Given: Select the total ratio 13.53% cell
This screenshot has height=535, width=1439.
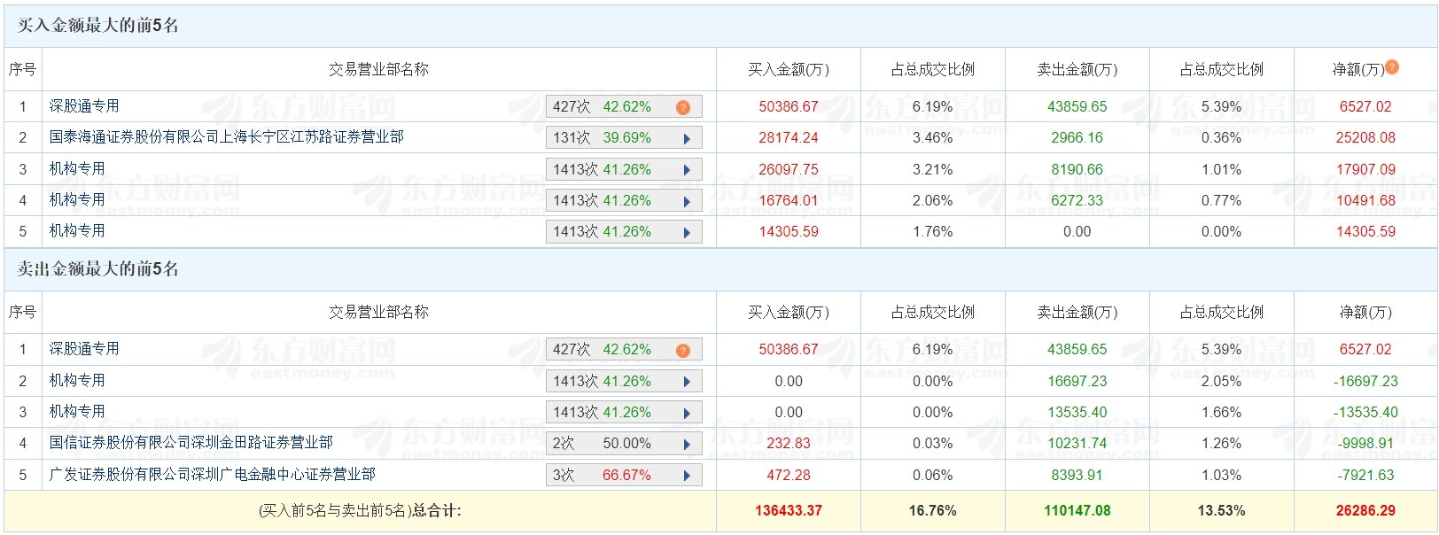Looking at the screenshot, I should pyautogui.click(x=1221, y=510).
